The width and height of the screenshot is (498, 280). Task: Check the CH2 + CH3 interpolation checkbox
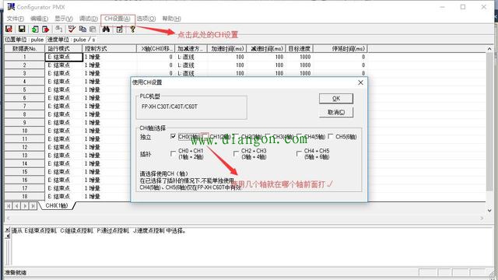[x=236, y=154]
